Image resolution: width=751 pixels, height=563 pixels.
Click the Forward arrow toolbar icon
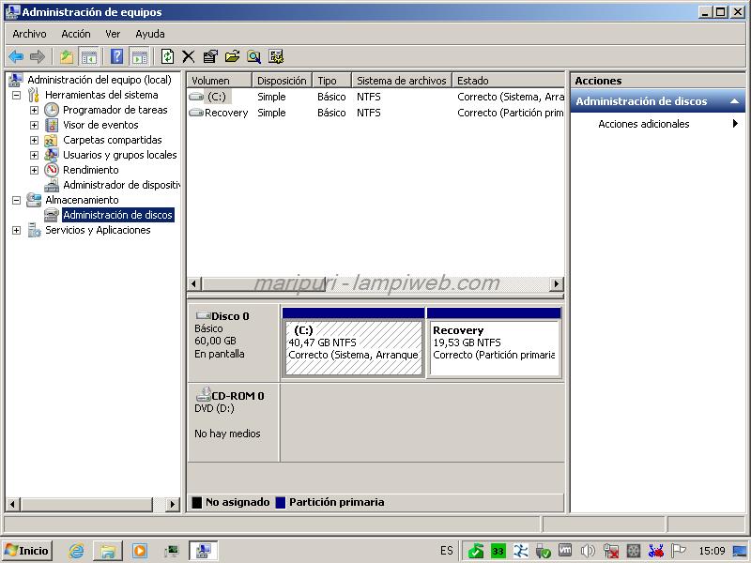[x=38, y=56]
